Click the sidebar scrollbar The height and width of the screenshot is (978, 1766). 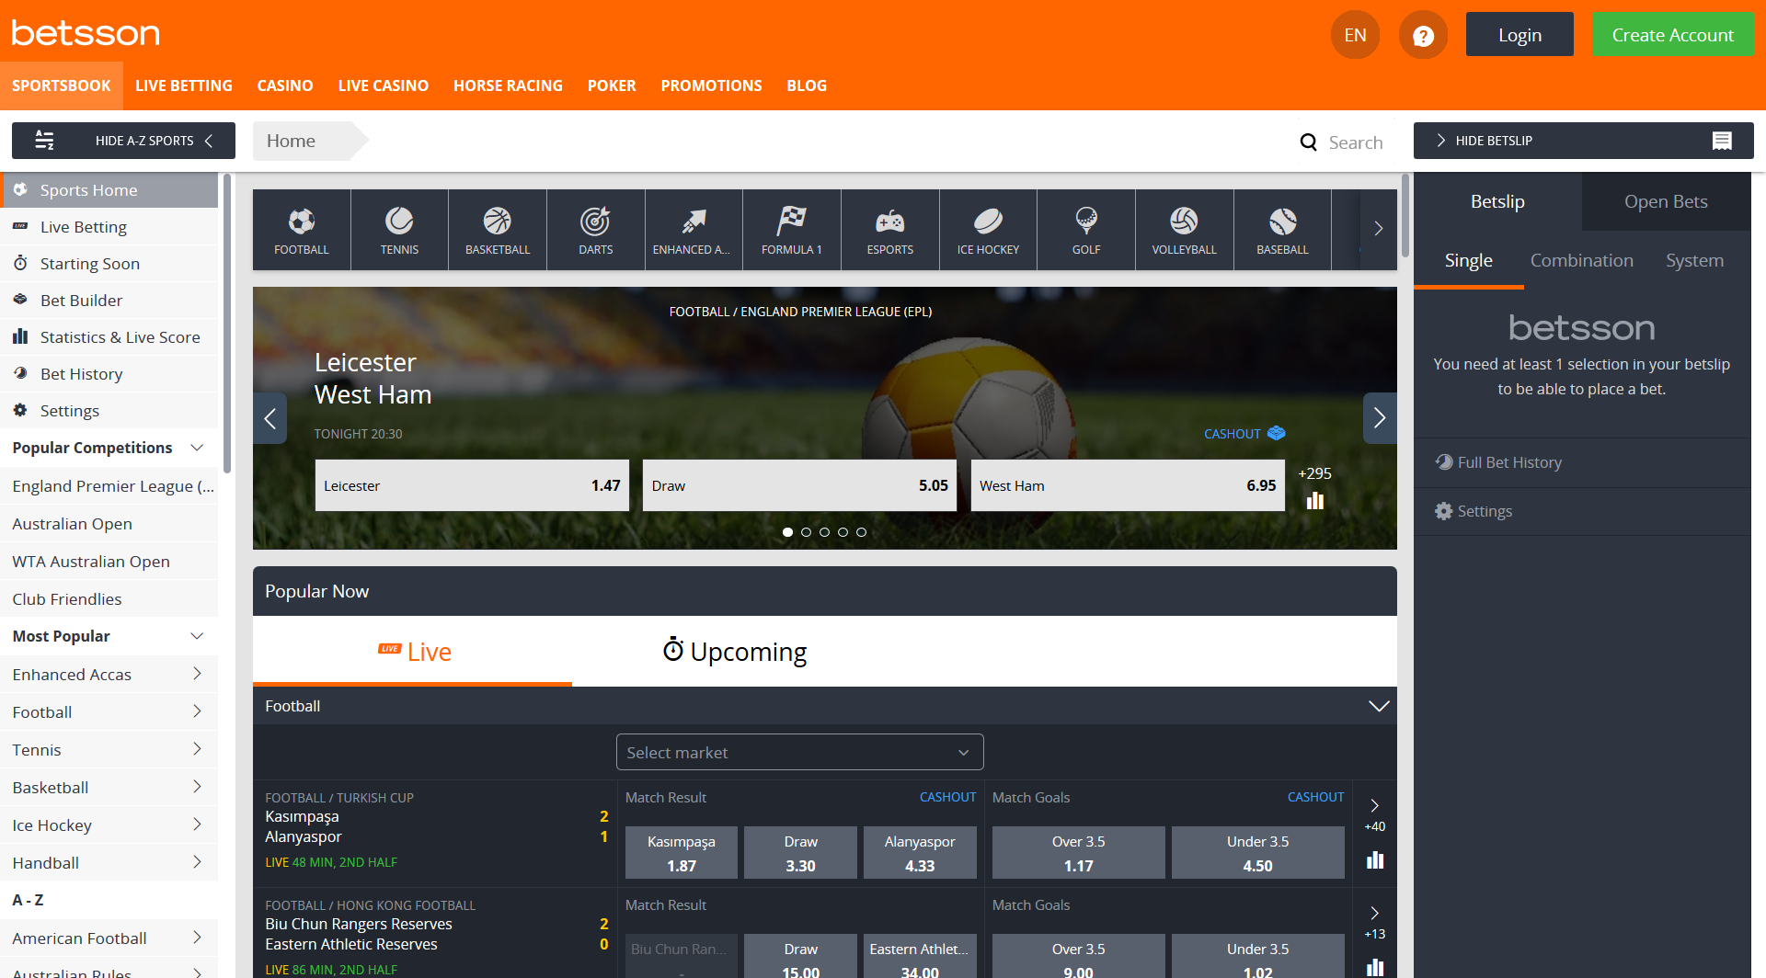pyautogui.click(x=227, y=324)
